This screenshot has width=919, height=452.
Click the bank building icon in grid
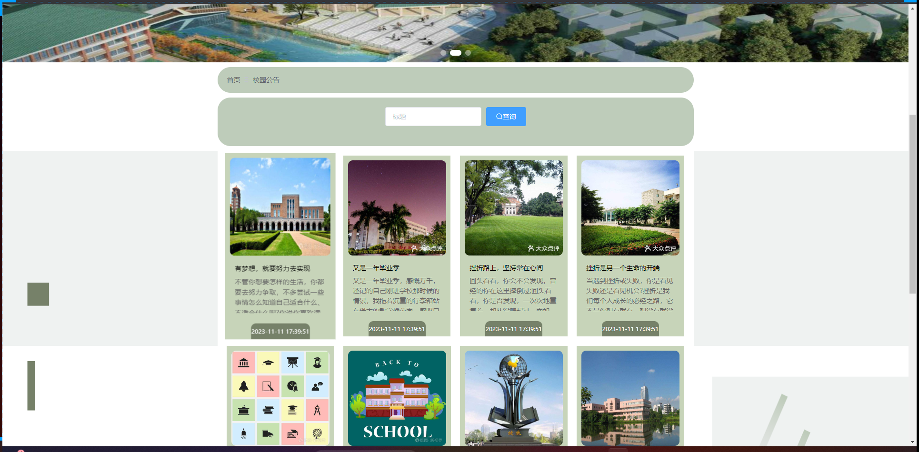pos(244,363)
